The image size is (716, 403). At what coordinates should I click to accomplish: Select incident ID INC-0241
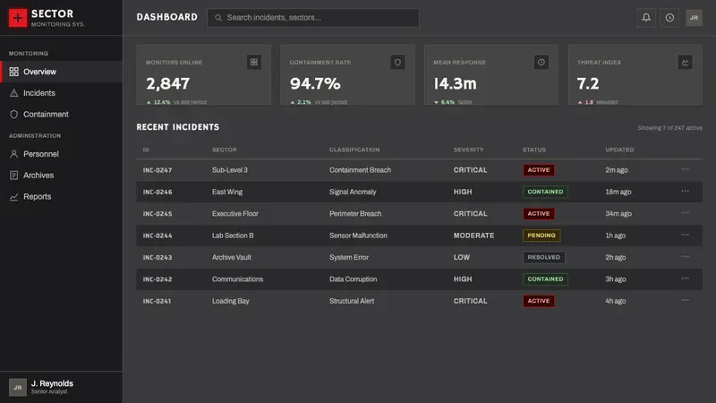(158, 301)
